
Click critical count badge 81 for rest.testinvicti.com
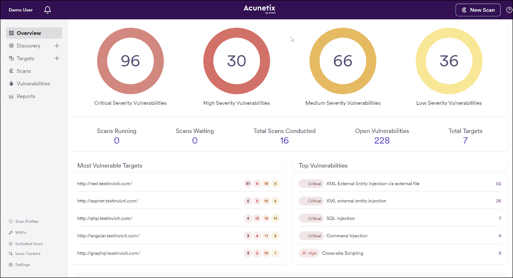248,184
